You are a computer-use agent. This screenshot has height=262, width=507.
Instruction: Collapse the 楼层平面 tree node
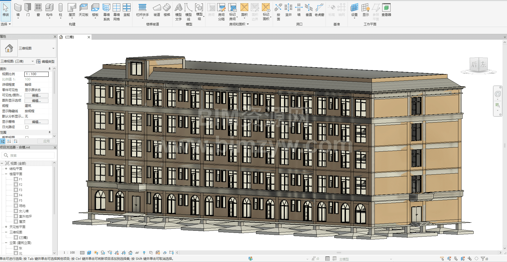click(6, 174)
